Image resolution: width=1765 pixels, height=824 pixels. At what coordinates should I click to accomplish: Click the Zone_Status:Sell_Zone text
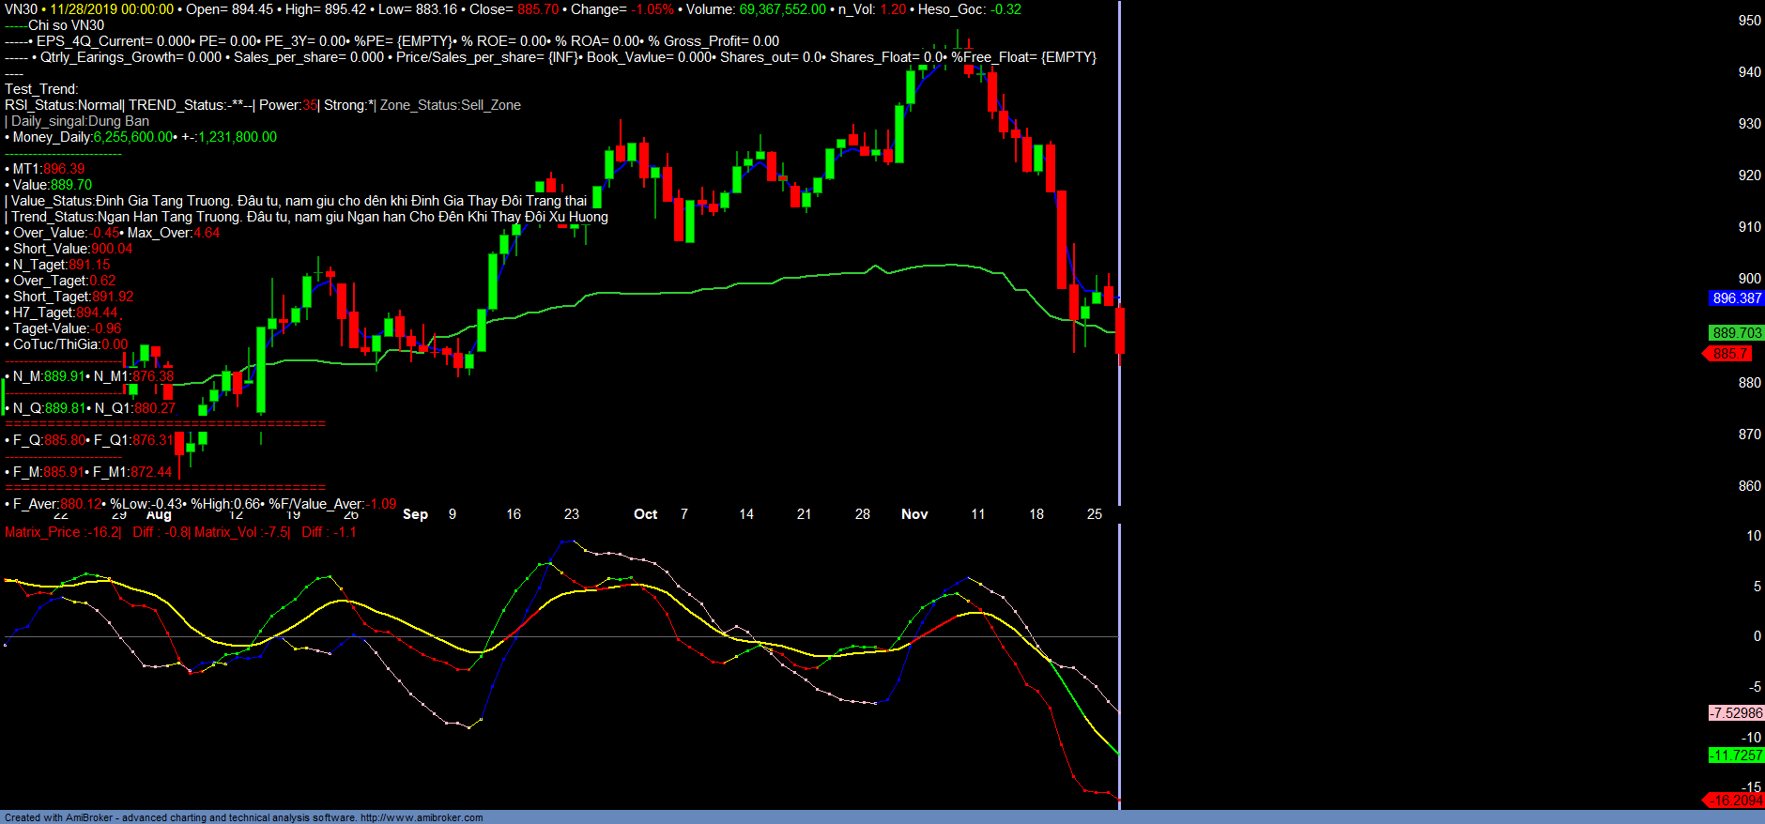450,105
